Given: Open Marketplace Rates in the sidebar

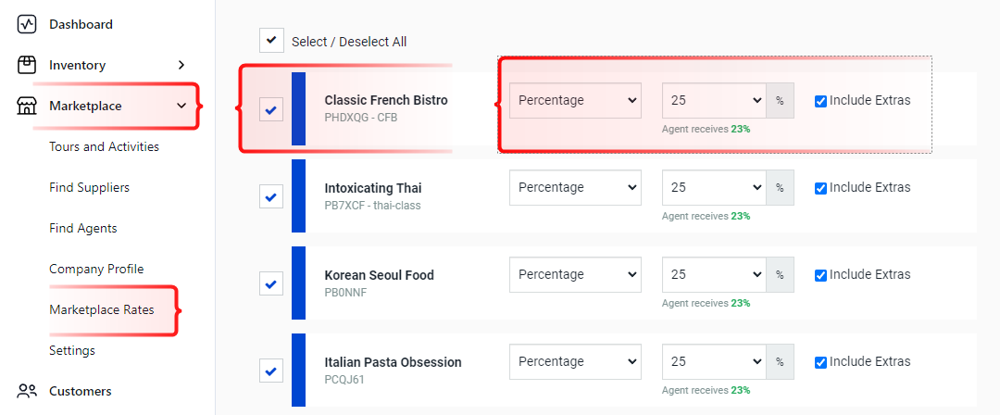Looking at the screenshot, I should [x=102, y=310].
